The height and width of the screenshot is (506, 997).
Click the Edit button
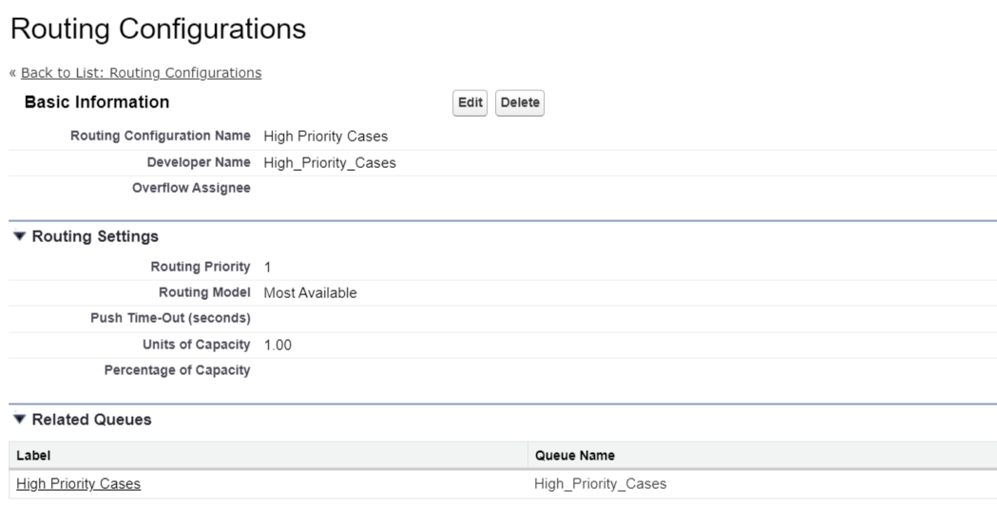[470, 103]
